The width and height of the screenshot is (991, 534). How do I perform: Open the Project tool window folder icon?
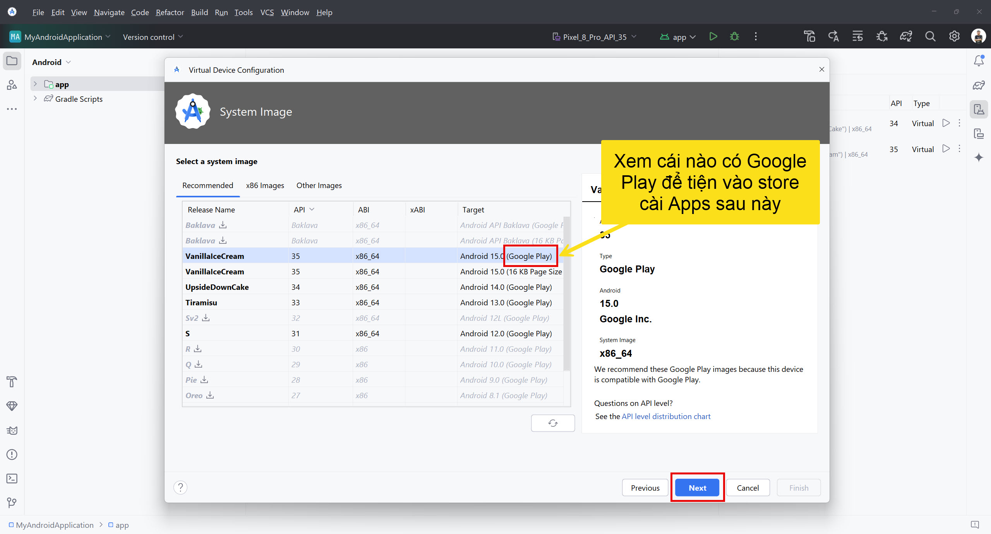tap(12, 61)
